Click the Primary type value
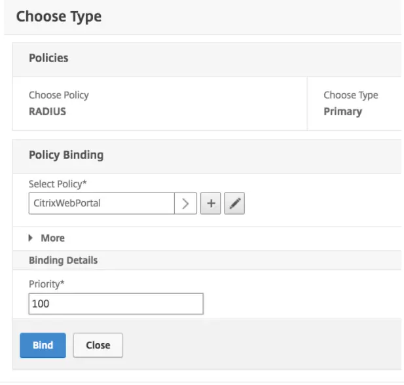The width and height of the screenshot is (404, 385). pos(342,111)
